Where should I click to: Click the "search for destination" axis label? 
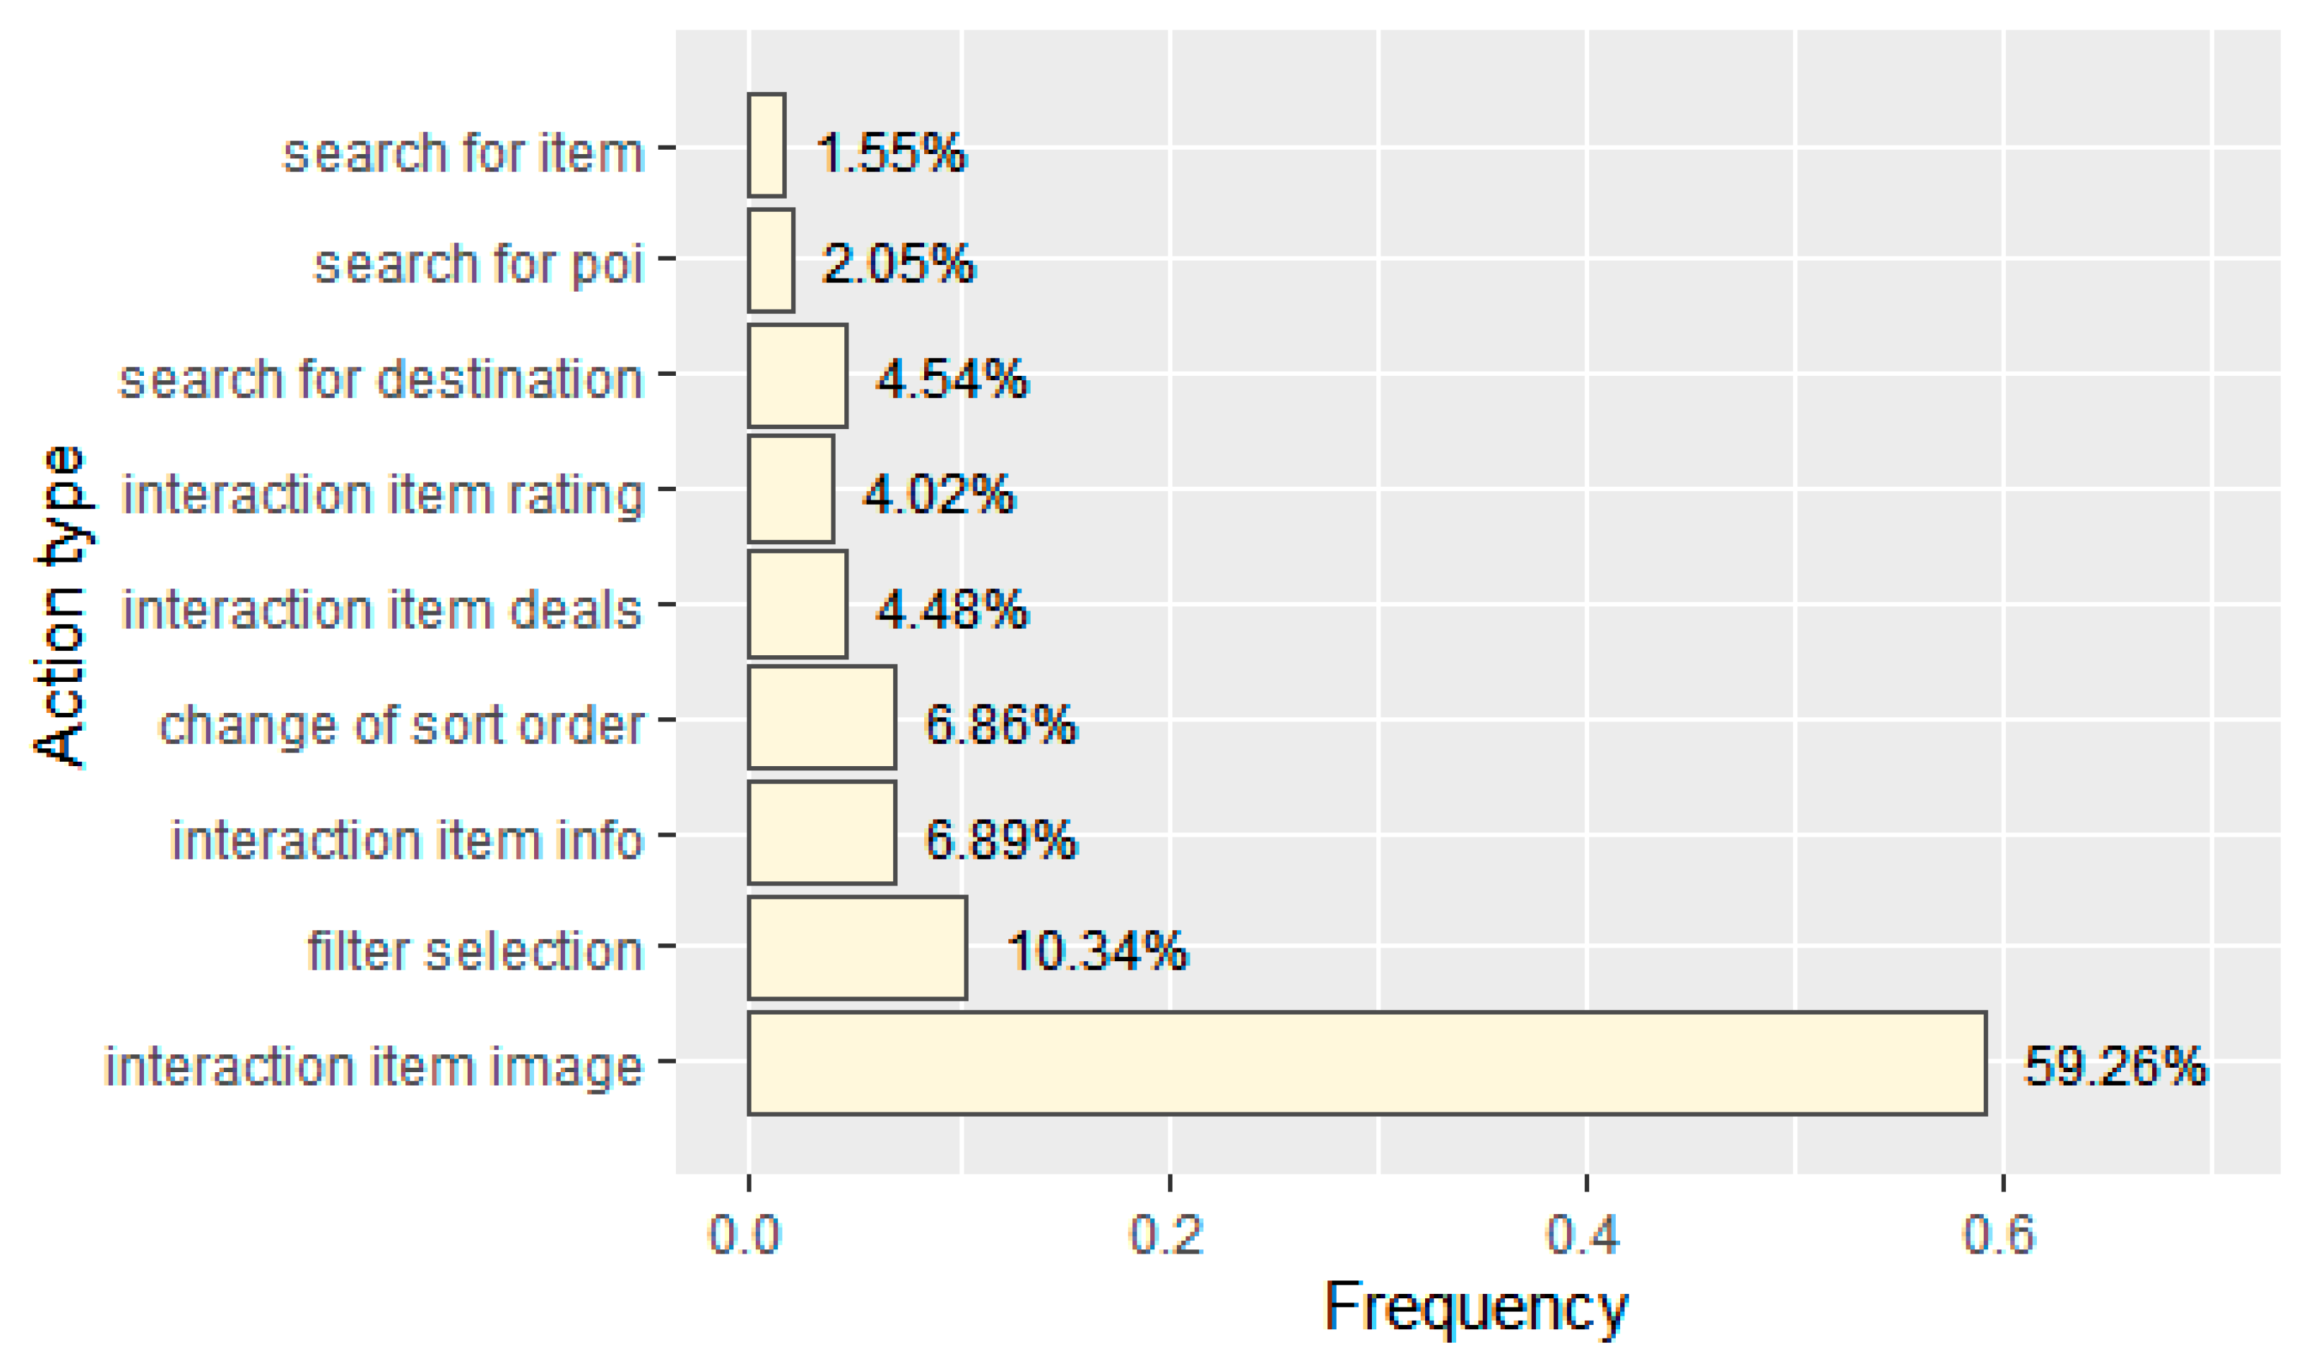click(x=381, y=379)
